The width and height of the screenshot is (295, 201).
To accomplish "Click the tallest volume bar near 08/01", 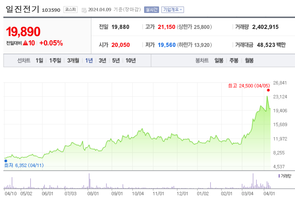I will (x=89, y=181).
